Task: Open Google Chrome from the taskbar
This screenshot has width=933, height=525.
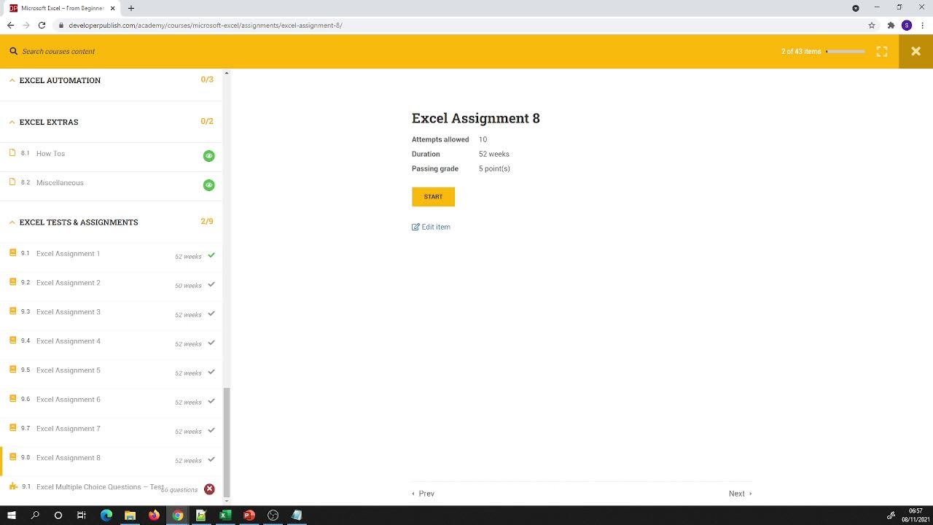Action: (x=177, y=515)
